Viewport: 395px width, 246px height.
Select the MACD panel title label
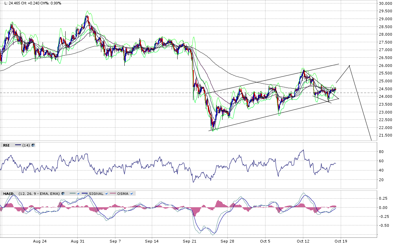[x=8, y=194]
